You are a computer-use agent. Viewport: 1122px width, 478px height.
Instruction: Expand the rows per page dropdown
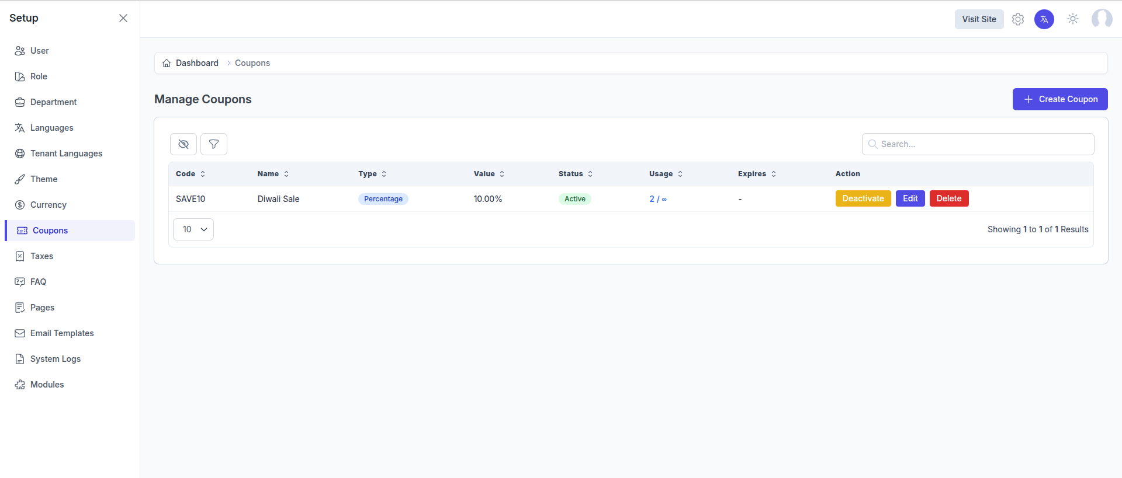(193, 229)
